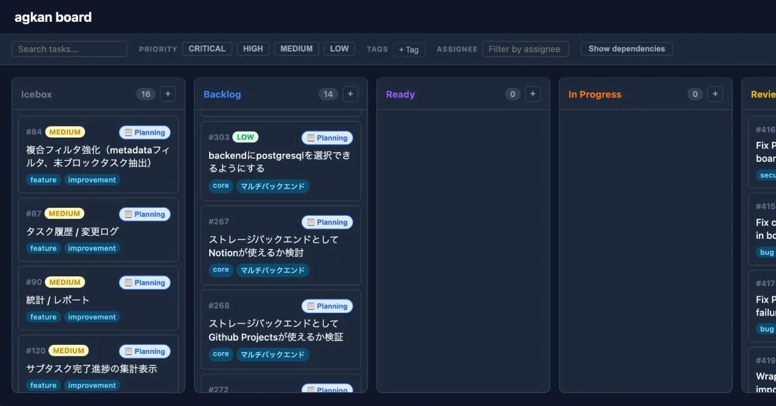Click Planning badge on task #87
Screen dimensions: 776x406
tap(145, 215)
